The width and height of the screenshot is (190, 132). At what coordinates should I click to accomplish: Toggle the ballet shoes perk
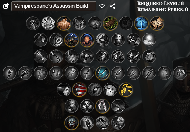[x=103, y=106]
